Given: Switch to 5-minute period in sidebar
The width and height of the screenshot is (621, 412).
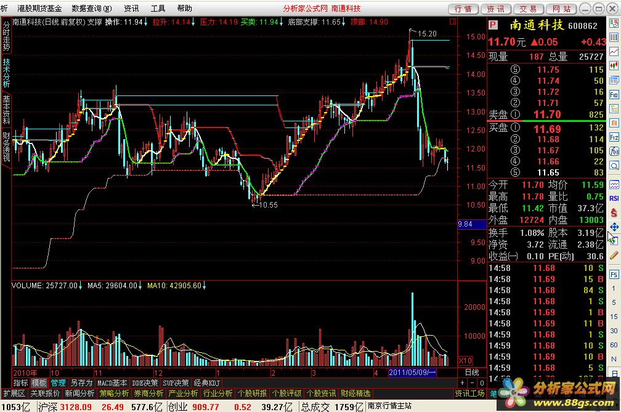Looking at the screenshot, I should (614, 302).
